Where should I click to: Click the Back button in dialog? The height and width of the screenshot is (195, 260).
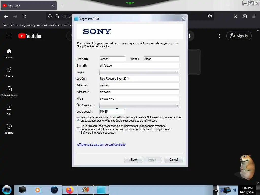pyautogui.click(x=133, y=160)
